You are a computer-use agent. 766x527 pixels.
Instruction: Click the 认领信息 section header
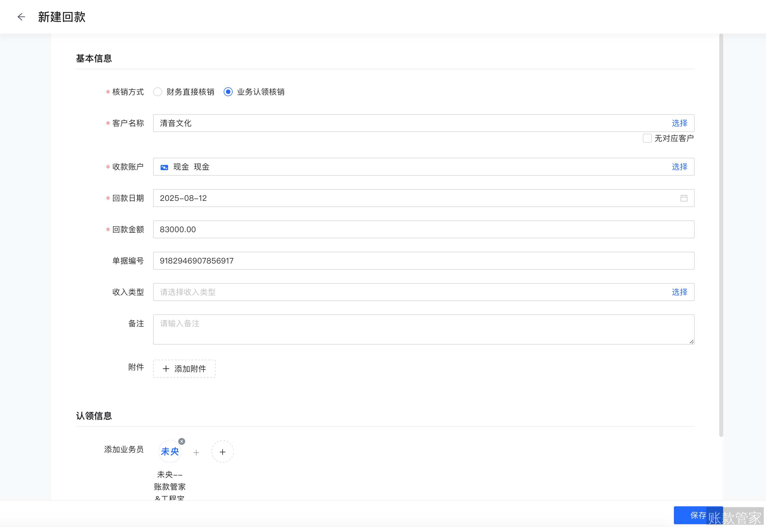[x=94, y=415]
